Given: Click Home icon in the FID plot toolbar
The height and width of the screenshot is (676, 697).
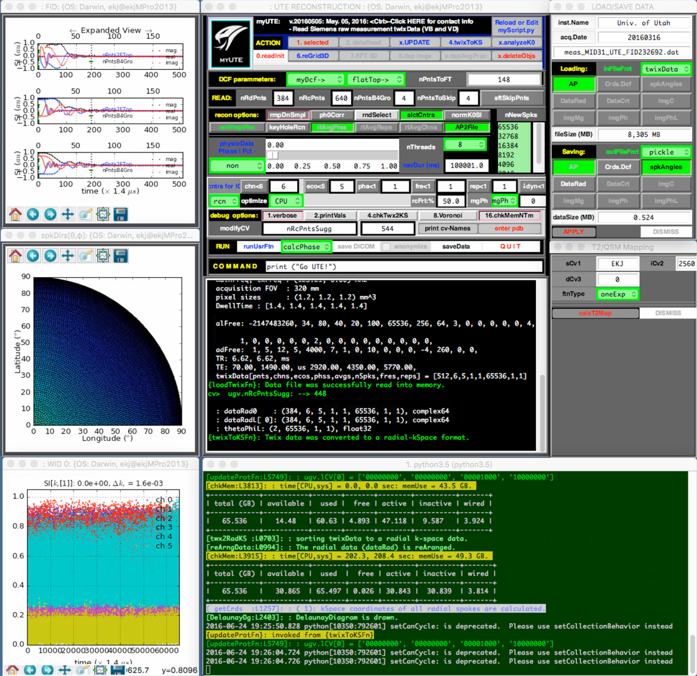Looking at the screenshot, I should coord(15,214).
